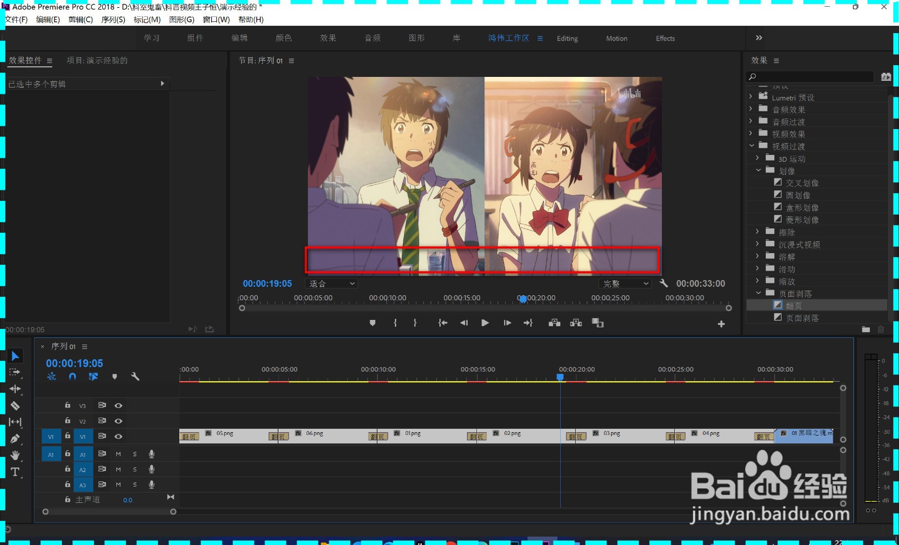
Task: Open the button editor plus icon
Action: point(721,324)
